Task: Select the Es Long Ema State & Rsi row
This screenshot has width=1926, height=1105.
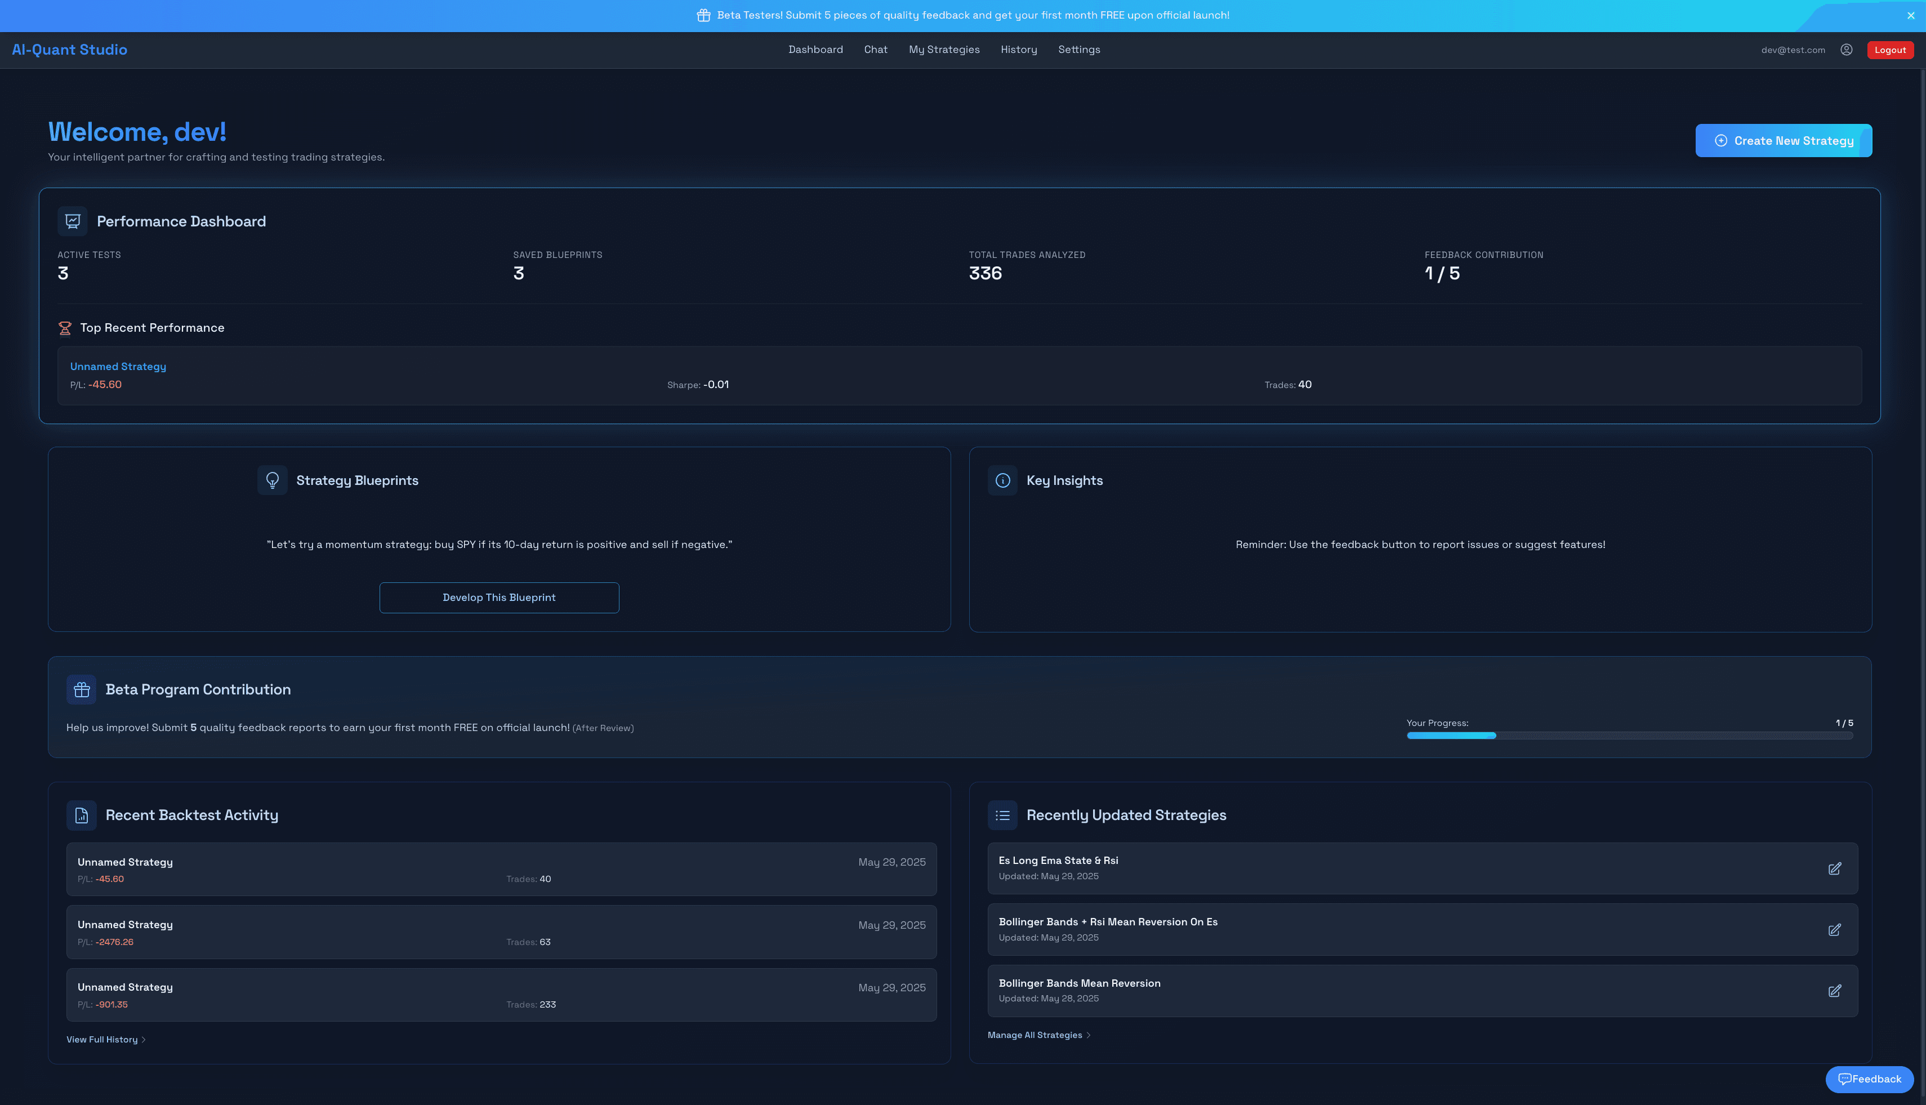Action: tap(1422, 869)
